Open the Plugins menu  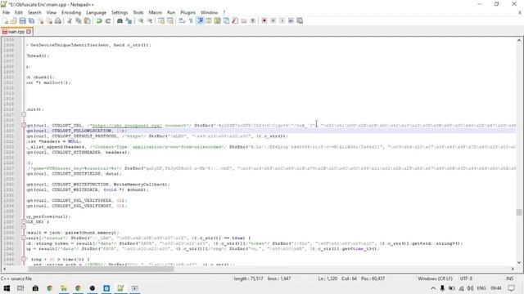187,12
